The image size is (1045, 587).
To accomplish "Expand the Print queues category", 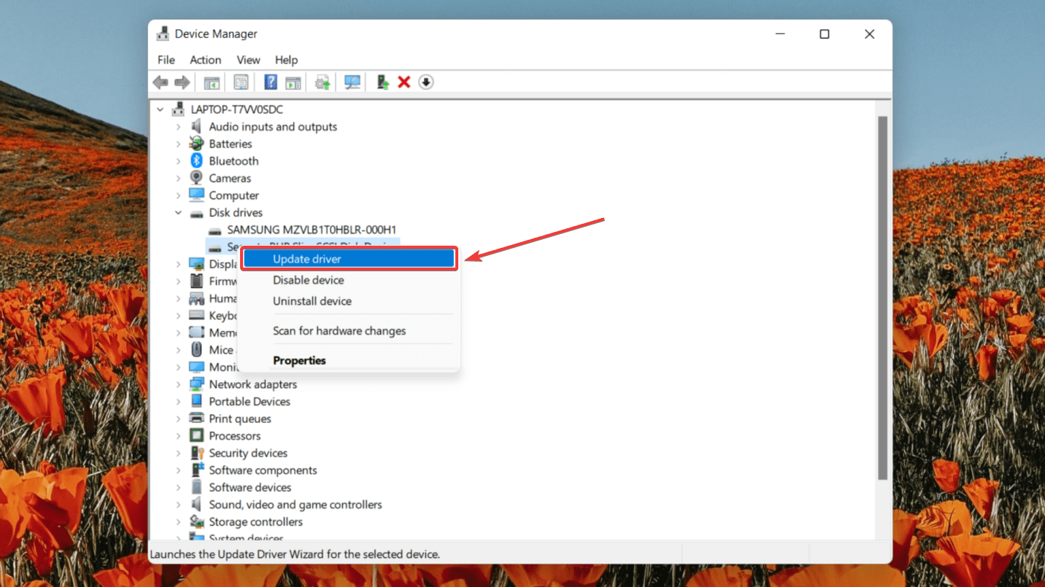I will (x=178, y=419).
